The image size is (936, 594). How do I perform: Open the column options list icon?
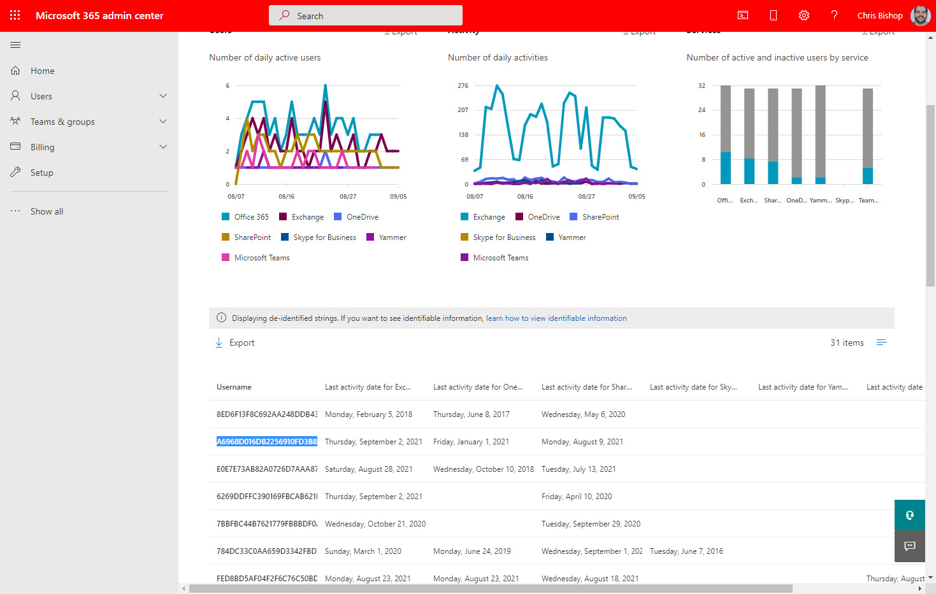[881, 343]
